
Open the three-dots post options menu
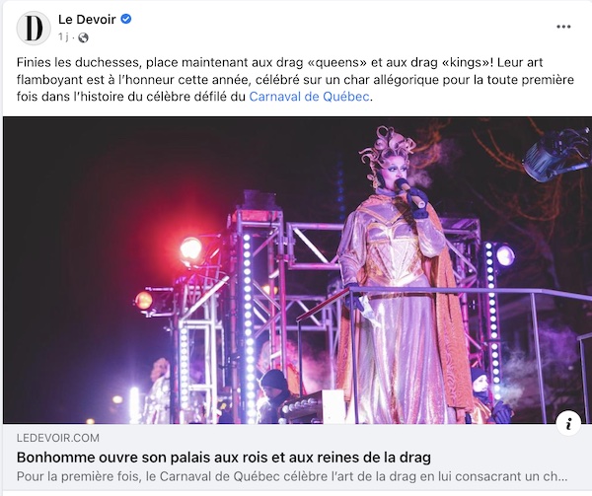pyautogui.click(x=563, y=27)
